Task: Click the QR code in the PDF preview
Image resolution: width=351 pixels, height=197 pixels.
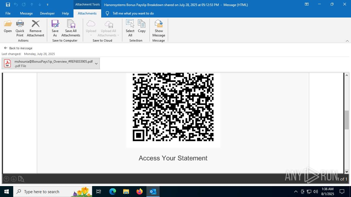Action: [x=173, y=107]
